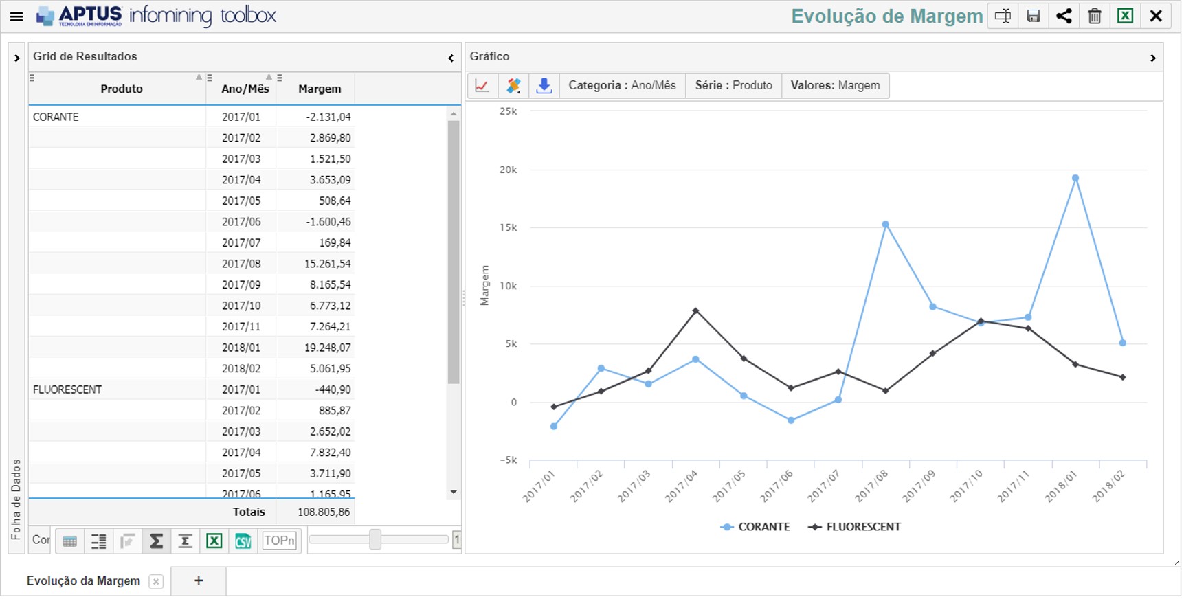Click the grid toolbar slider handle
The width and height of the screenshot is (1184, 599).
tap(375, 540)
